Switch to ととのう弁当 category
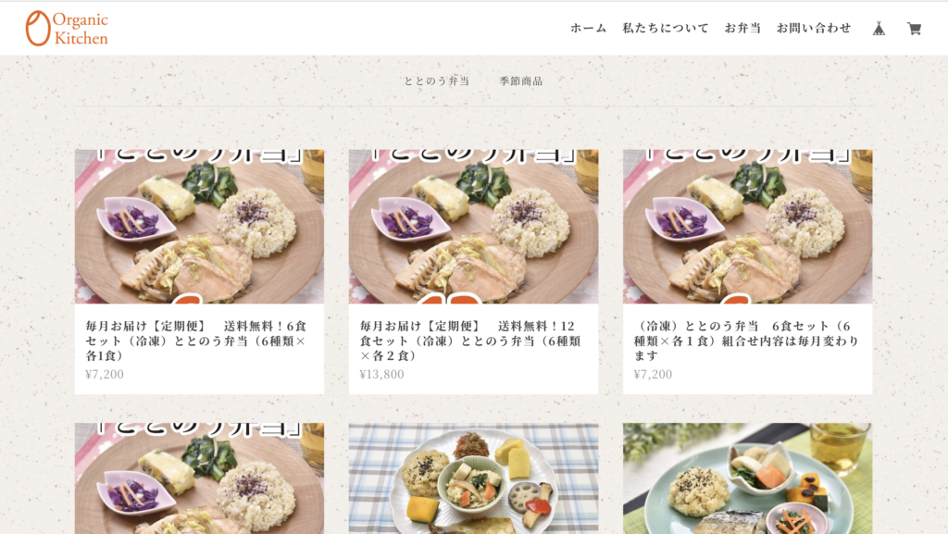948x534 pixels. [437, 81]
